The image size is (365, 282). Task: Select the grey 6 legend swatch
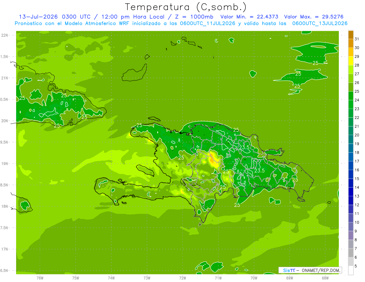(x=351, y=253)
